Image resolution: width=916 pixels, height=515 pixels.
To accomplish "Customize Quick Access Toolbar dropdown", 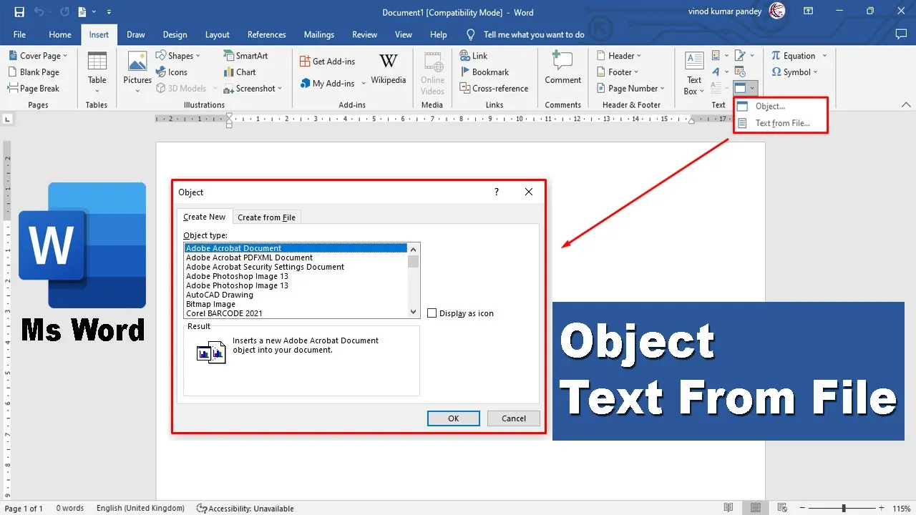I will 109,12.
